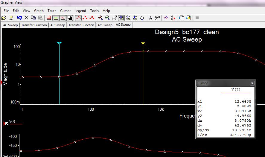The width and height of the screenshot is (265, 157).
Task: Toggle black and white background icon
Action: tap(70, 18)
